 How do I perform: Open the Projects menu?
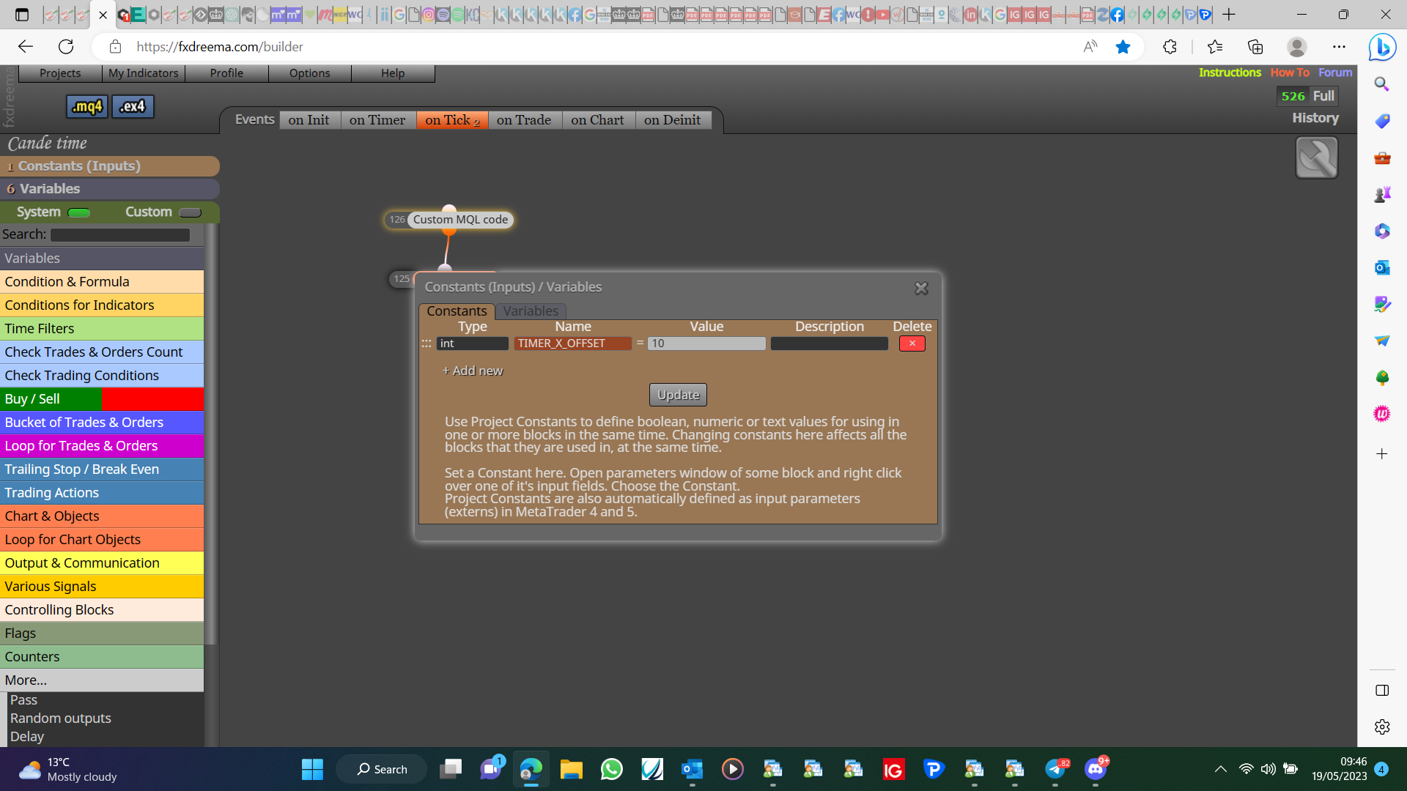(x=60, y=73)
